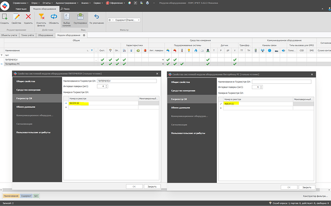
Task: Toggle Оп. checkmark in ПИТЕРФЛОУ row
Action: (117, 60)
